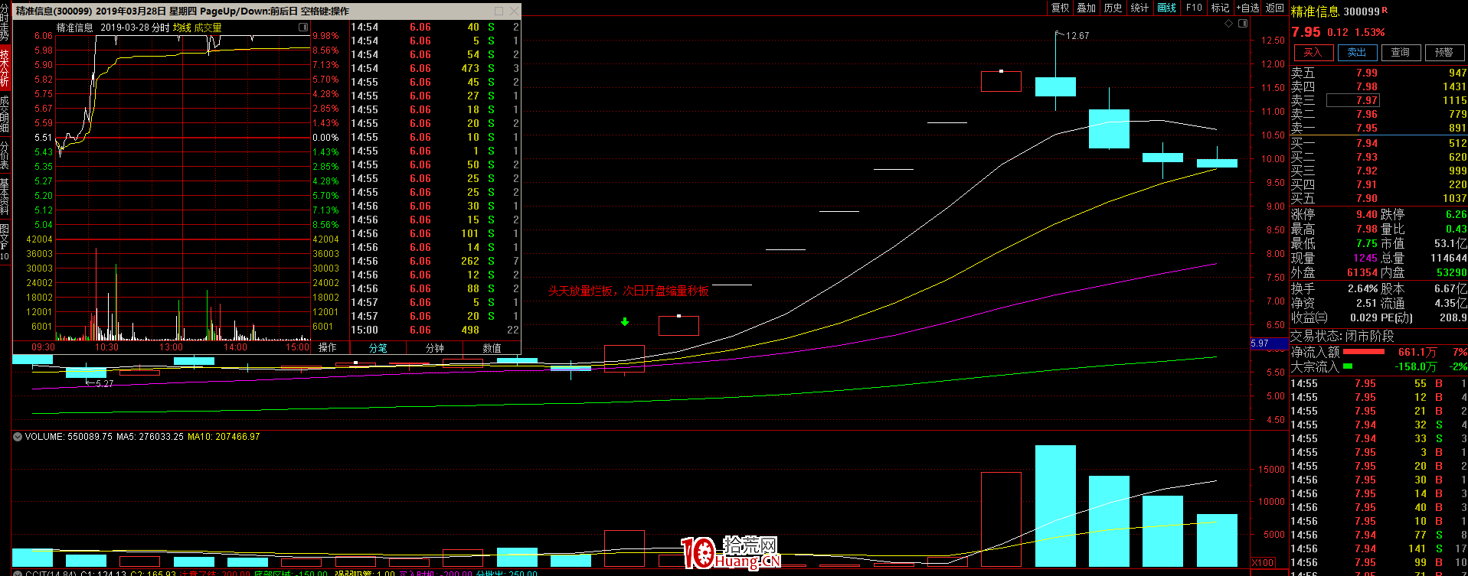Activate the 画线 drawing tool
Image resolution: width=1468 pixels, height=576 pixels.
[1167, 8]
